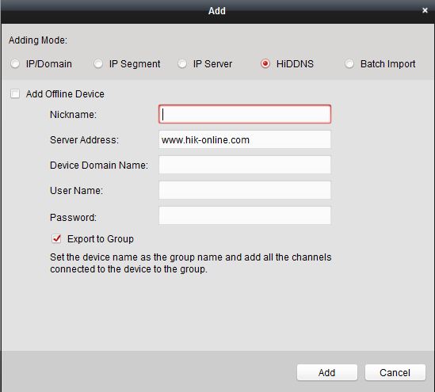
Task: Click the Device Domain Name input box
Action: point(245,165)
